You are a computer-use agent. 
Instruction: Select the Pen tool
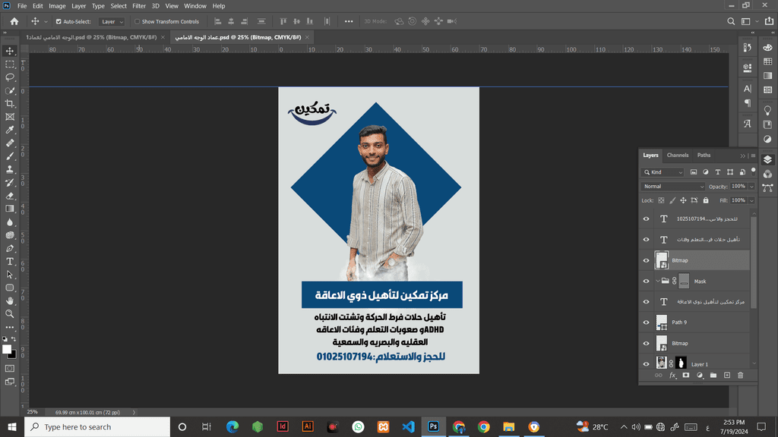pos(10,248)
